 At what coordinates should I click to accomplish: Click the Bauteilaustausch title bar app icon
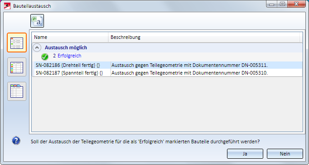pos(7,6)
